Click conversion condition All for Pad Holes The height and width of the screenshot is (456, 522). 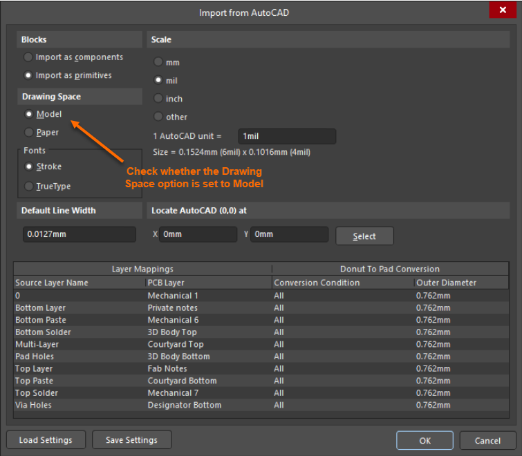point(343,357)
